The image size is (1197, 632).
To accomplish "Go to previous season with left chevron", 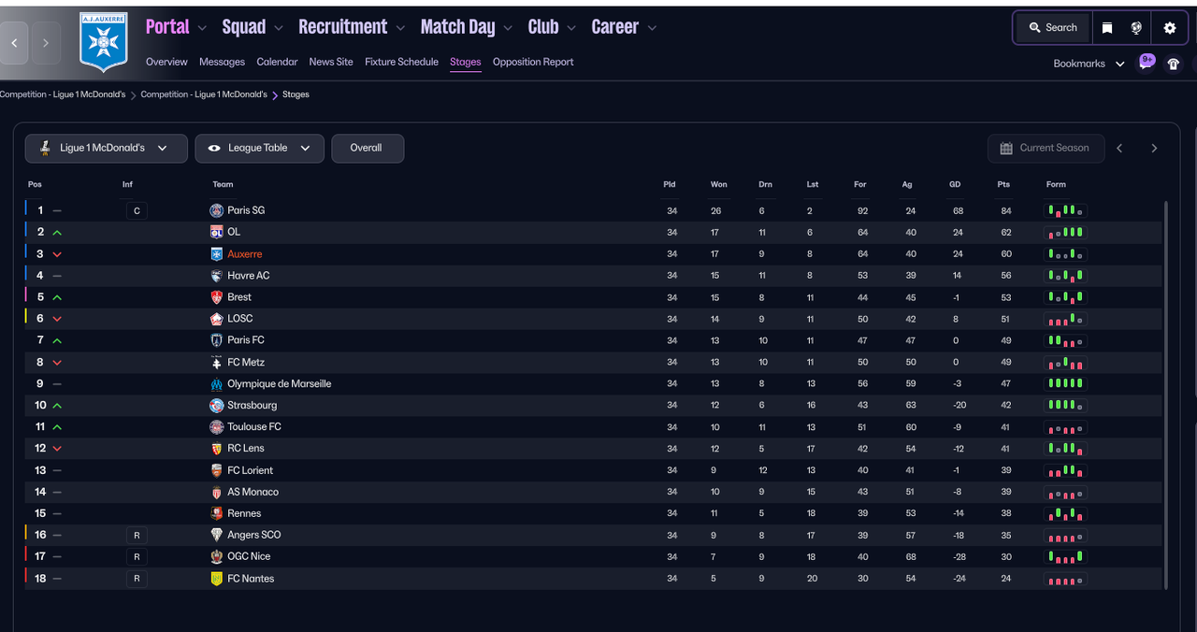I will pyautogui.click(x=1119, y=149).
